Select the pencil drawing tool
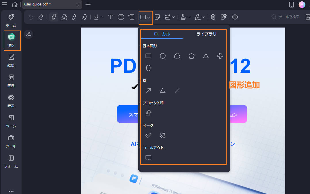 pyautogui.click(x=74, y=17)
